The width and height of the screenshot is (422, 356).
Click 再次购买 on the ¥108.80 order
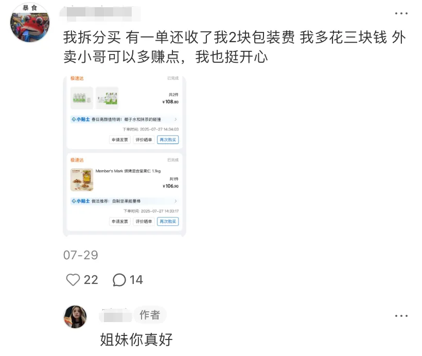[x=168, y=139]
